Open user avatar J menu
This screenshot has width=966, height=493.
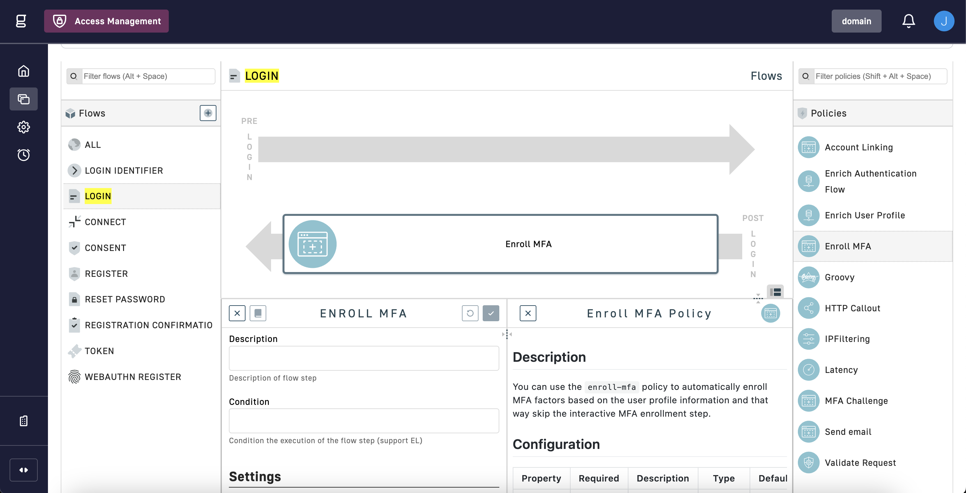pos(944,21)
